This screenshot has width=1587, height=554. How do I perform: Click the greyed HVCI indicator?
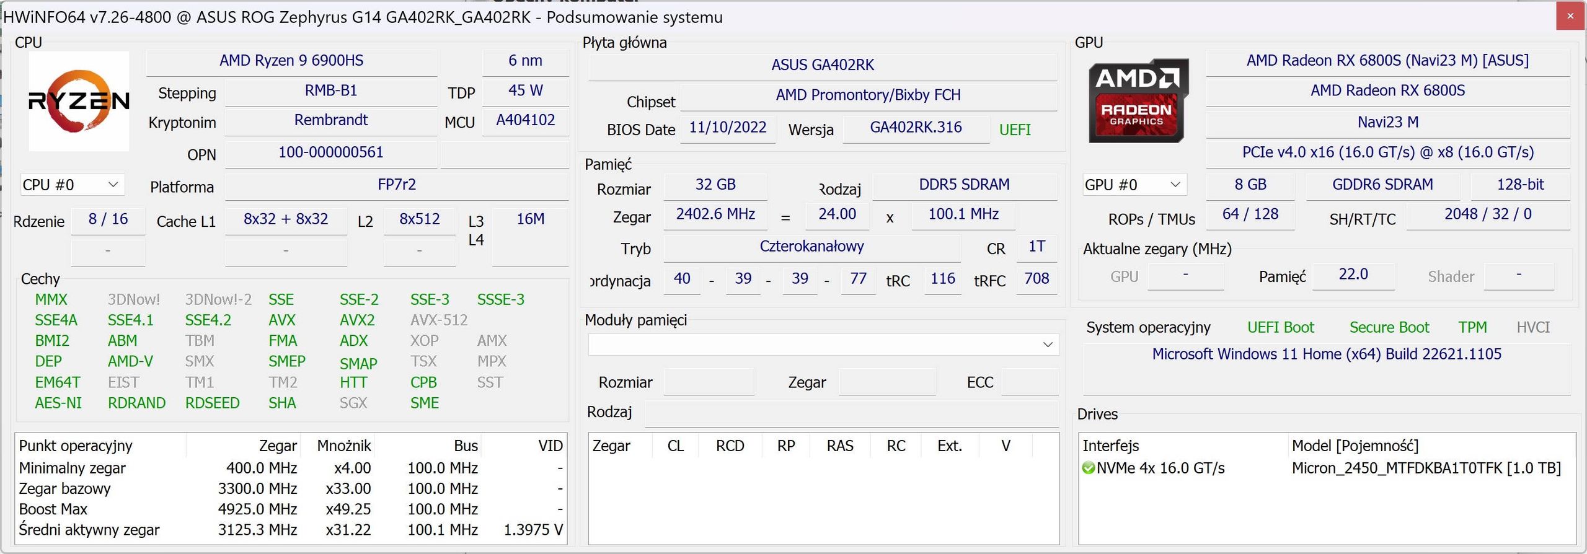[1533, 328]
